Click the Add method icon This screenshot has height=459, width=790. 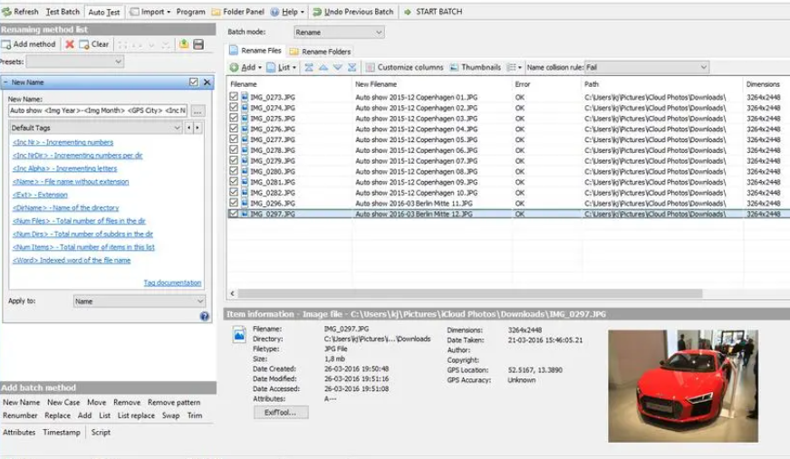click(x=6, y=44)
